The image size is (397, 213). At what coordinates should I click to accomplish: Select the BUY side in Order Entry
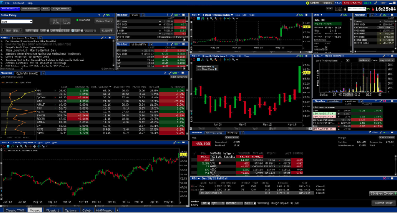(x=8, y=31)
